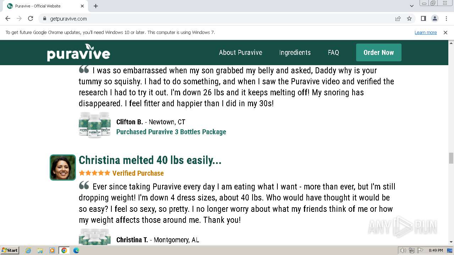Open Chrome three-dot menu
The height and width of the screenshot is (255, 454).
point(446,18)
